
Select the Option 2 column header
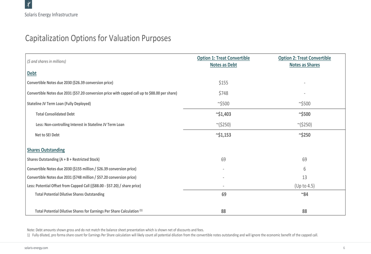point(305,62)
